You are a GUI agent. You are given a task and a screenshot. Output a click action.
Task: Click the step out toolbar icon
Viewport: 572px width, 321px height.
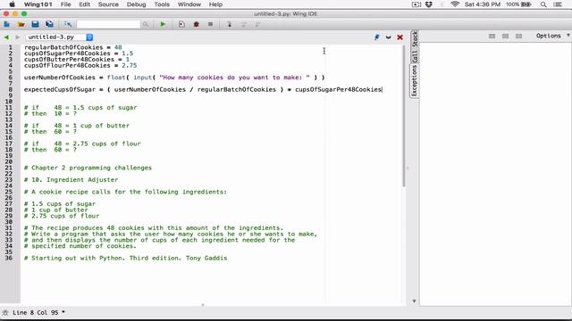point(257,24)
